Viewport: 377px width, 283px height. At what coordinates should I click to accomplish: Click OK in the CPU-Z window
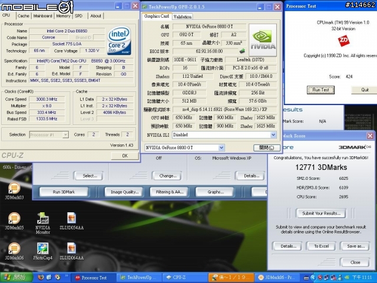point(125,156)
